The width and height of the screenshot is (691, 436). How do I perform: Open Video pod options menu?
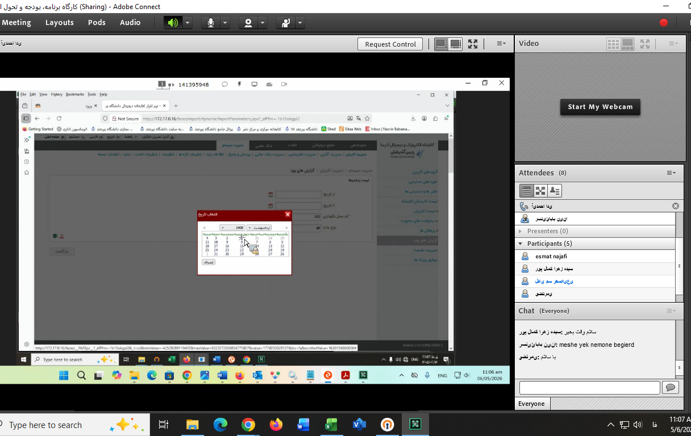[x=673, y=44]
